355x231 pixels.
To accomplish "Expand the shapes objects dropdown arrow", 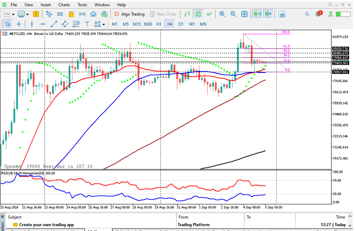I will pos(104,24).
